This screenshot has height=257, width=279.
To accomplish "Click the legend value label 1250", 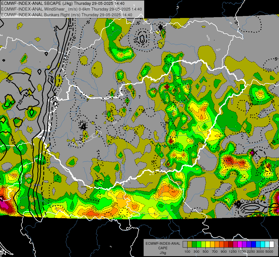I will click(x=233, y=252).
